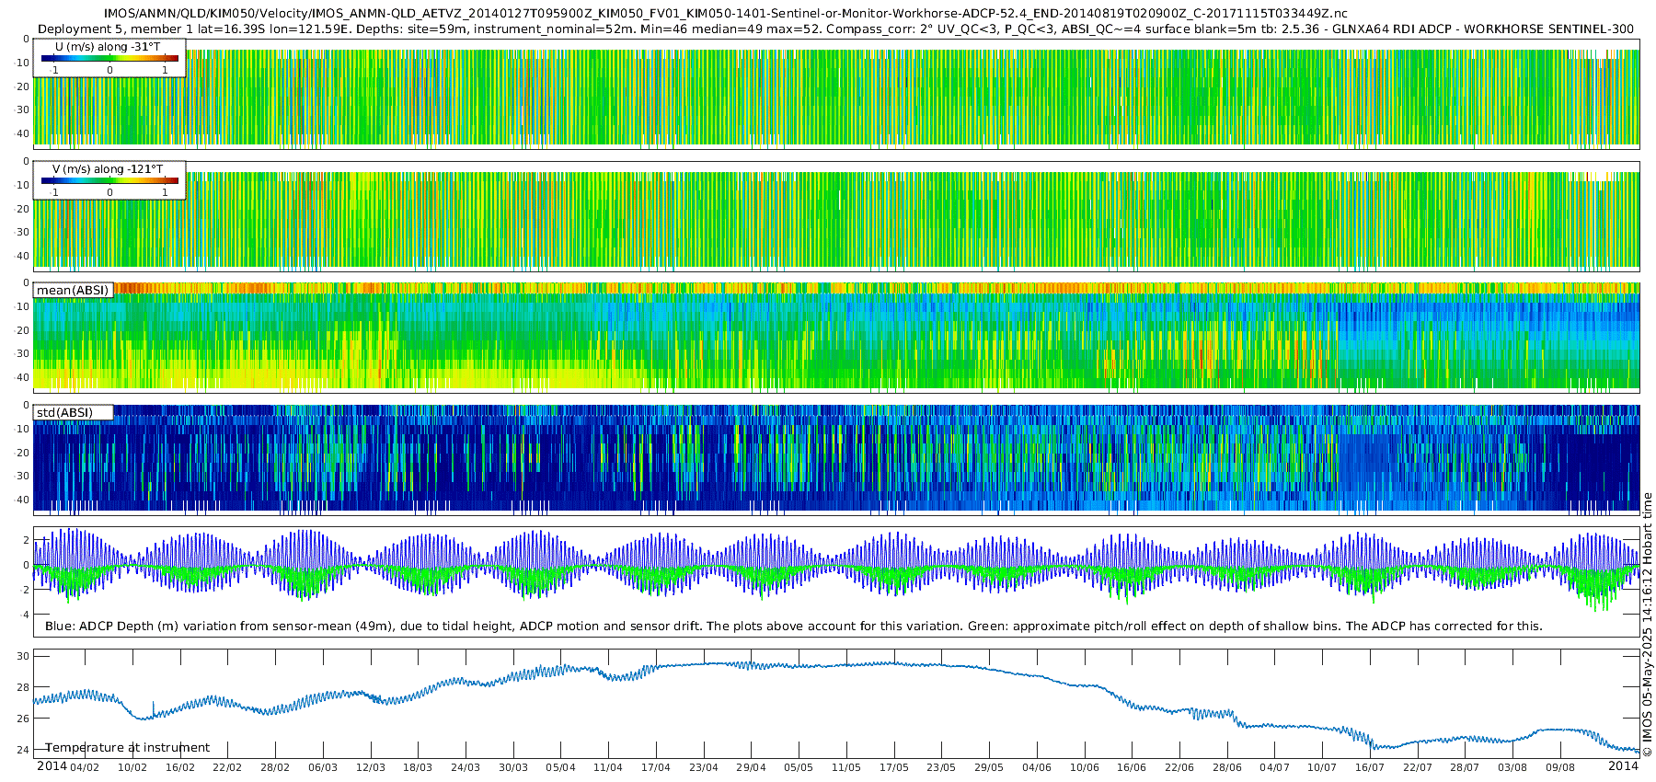Click the 28/07 date tick label
The image size is (1656, 782).
pos(1465,767)
